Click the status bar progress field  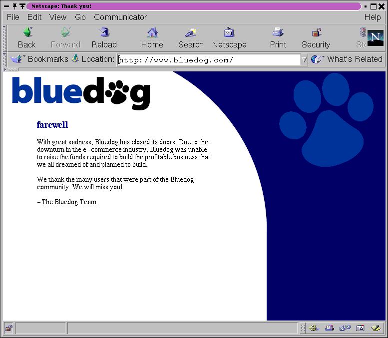[x=41, y=329]
